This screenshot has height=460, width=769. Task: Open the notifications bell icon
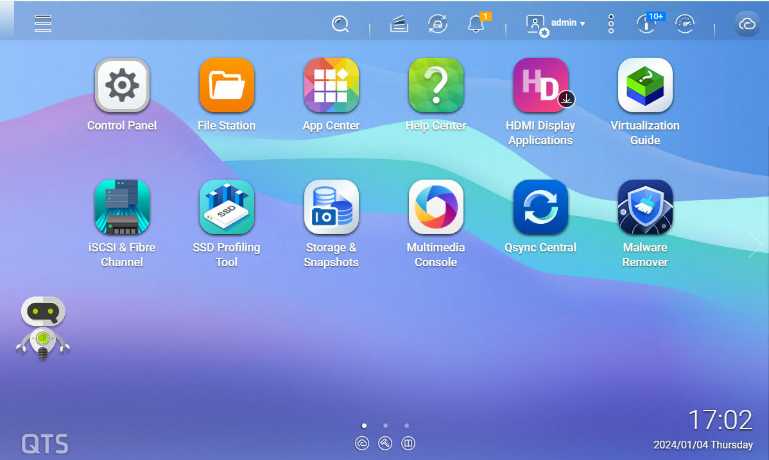476,24
